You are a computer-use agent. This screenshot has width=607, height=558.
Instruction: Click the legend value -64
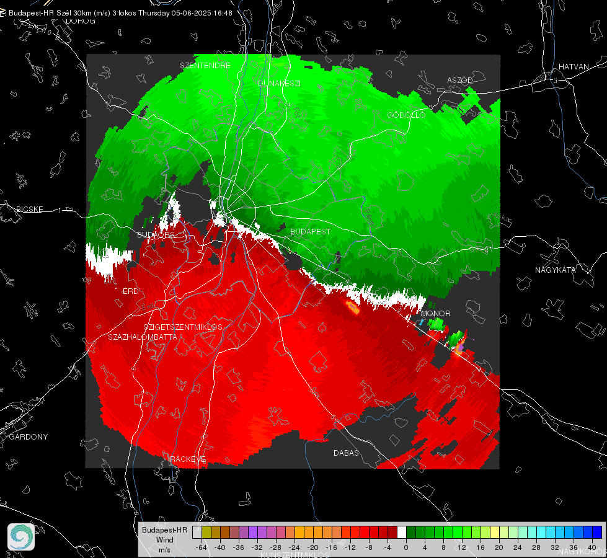pos(202,547)
